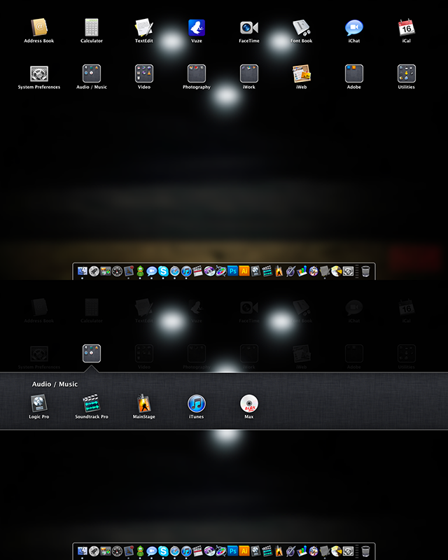The width and height of the screenshot is (448, 560).
Task: Open Adium green duck in the lower dock
Action: (140, 552)
